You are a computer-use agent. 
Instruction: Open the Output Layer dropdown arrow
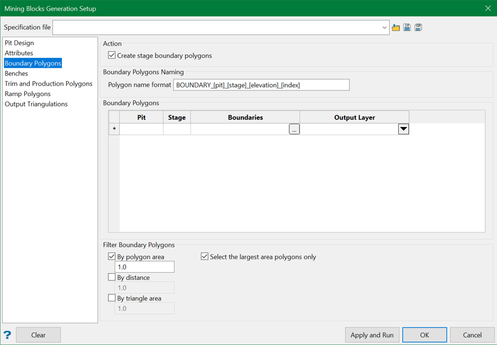click(x=403, y=129)
